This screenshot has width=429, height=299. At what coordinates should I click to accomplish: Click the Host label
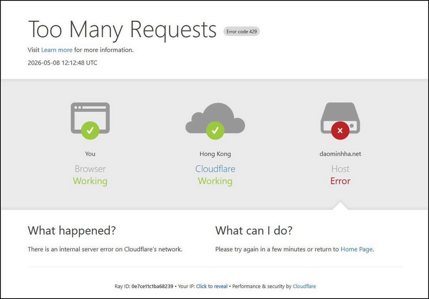340,169
